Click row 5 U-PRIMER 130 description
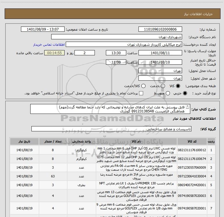 136,185
